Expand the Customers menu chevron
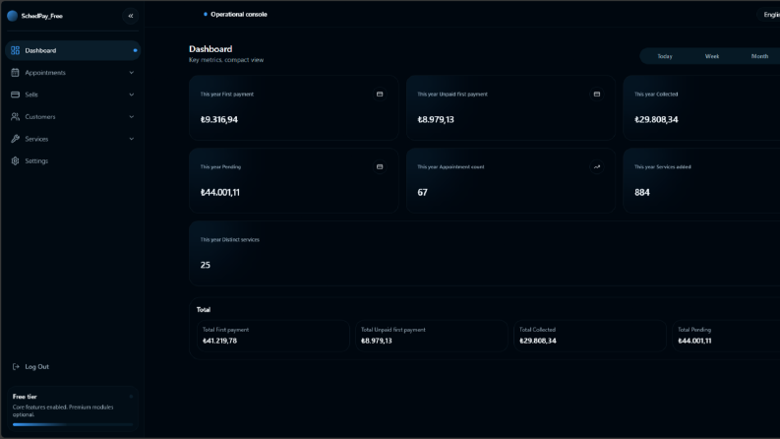The image size is (780, 439). (x=132, y=116)
